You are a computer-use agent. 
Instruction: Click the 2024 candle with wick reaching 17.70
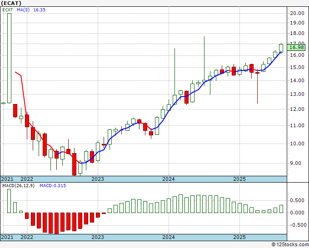click(204, 81)
